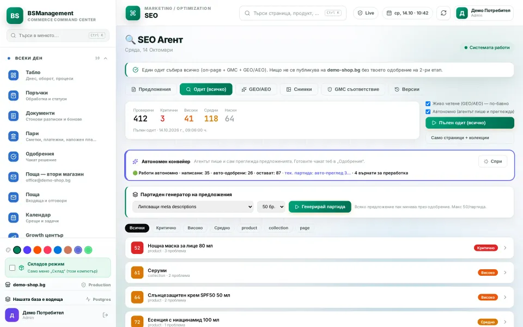Click the purple Д avatar in sidebar footer
The image size is (523, 327).
pyautogui.click(x=12, y=315)
